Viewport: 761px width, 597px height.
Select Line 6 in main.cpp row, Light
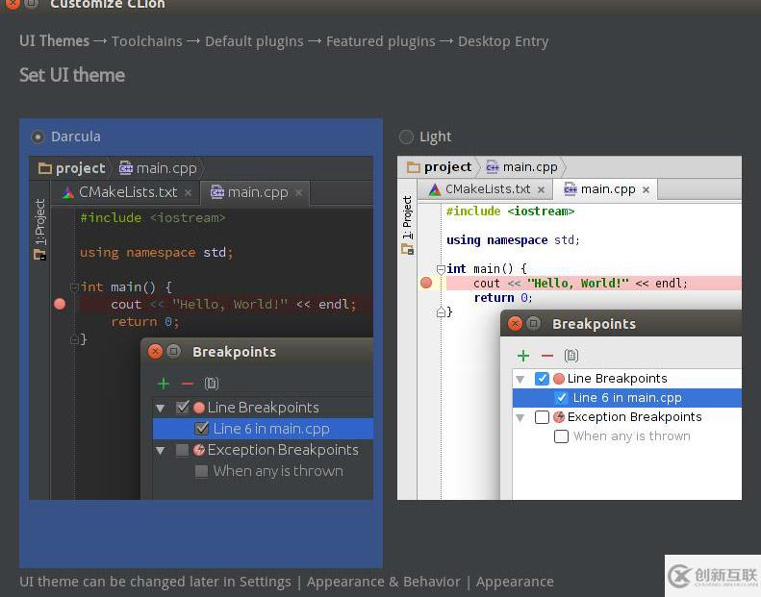coord(627,398)
